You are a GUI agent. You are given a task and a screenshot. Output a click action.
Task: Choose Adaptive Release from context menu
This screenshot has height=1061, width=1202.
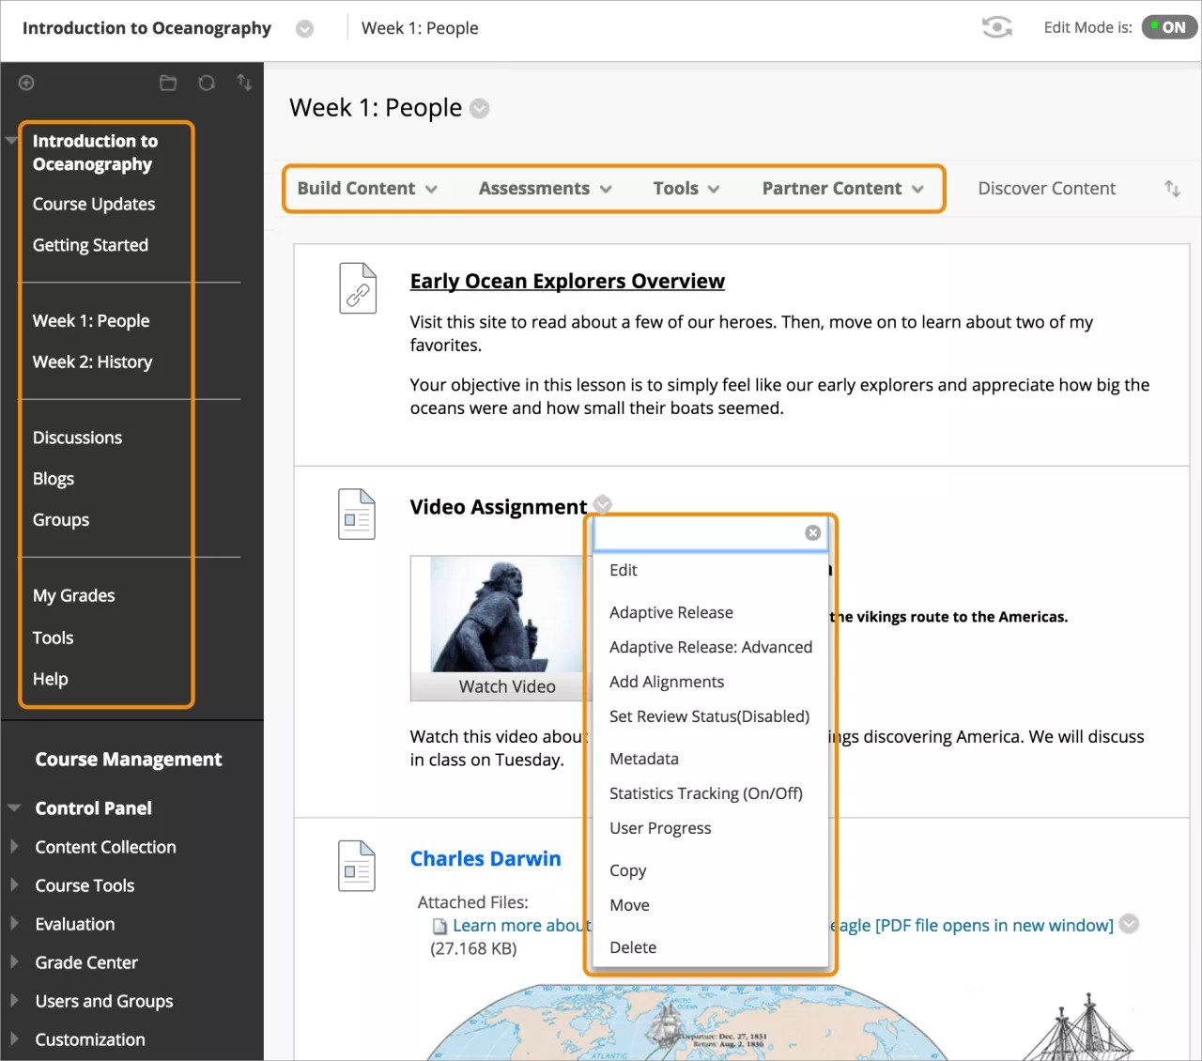coord(670,612)
